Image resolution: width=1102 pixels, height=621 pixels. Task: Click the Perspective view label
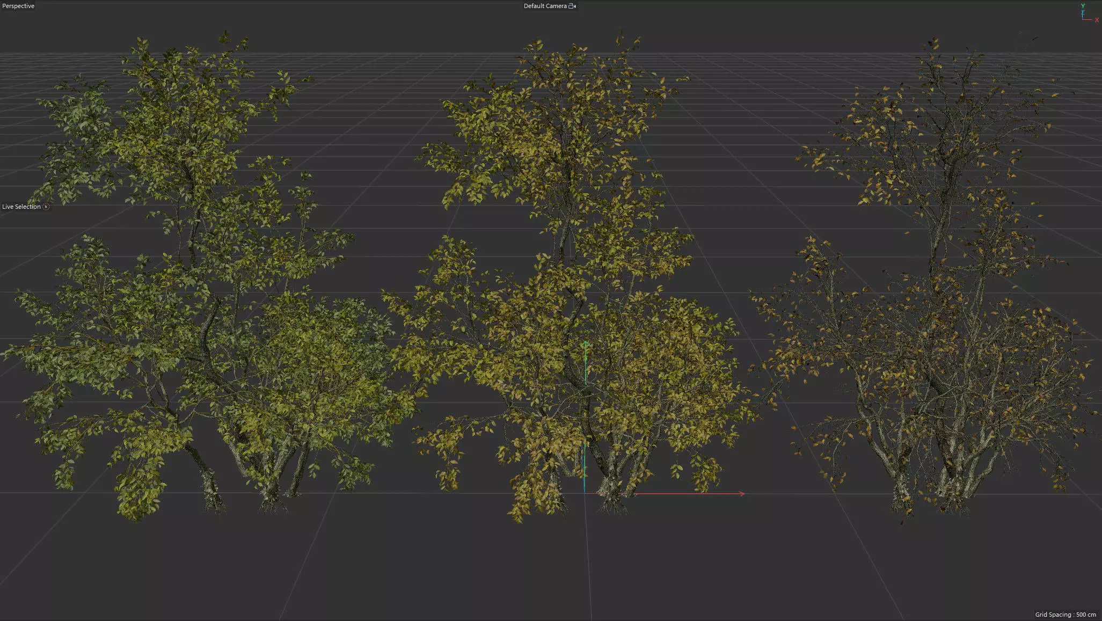click(x=18, y=6)
